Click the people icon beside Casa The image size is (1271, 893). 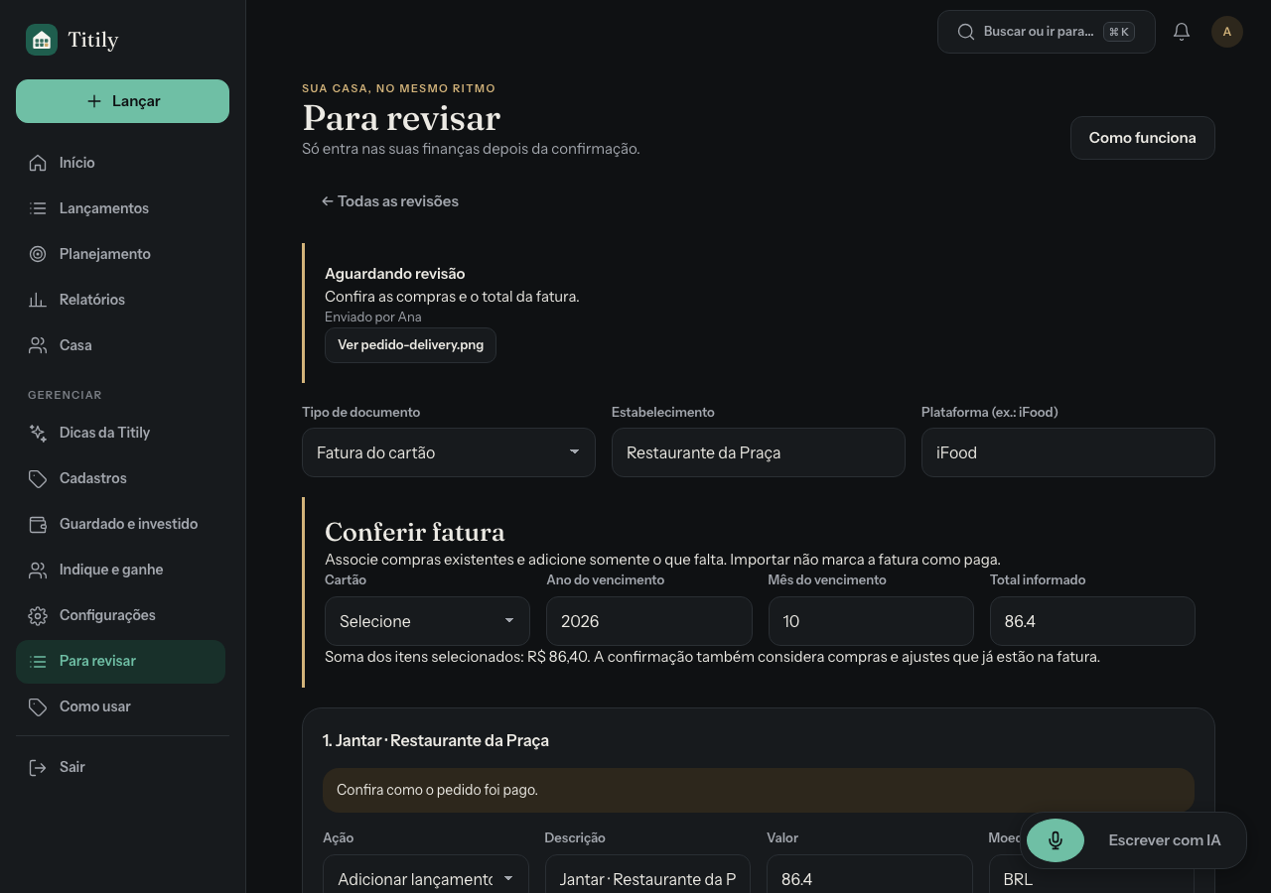coord(38,345)
